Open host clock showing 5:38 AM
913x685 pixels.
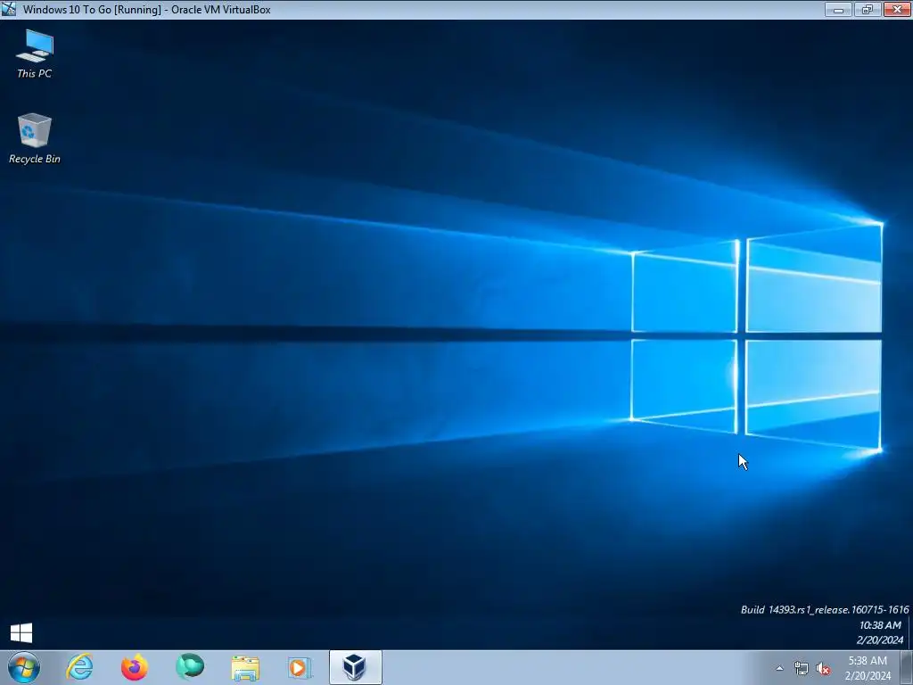(868, 668)
